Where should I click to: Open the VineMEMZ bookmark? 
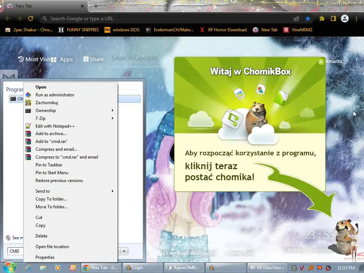[298, 30]
